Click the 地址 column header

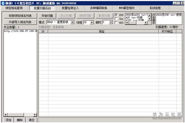pyautogui.click(x=103, y=31)
